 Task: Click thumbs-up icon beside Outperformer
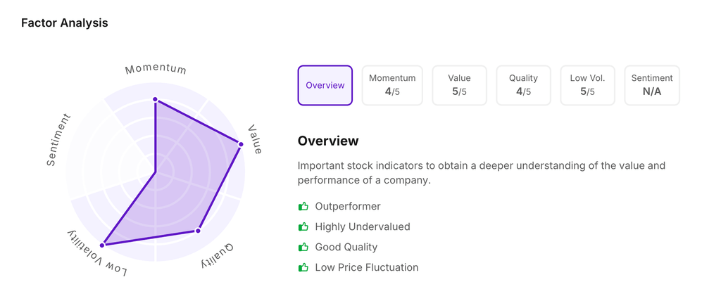pos(303,207)
